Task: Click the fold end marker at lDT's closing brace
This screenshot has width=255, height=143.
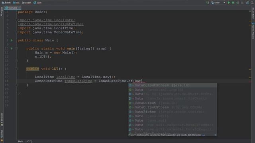Action: click(17, 85)
